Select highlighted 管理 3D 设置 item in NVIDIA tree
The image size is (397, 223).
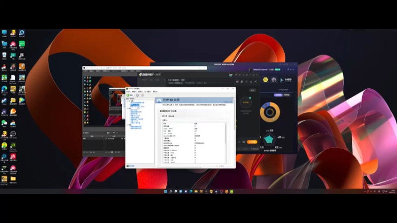click(x=135, y=105)
